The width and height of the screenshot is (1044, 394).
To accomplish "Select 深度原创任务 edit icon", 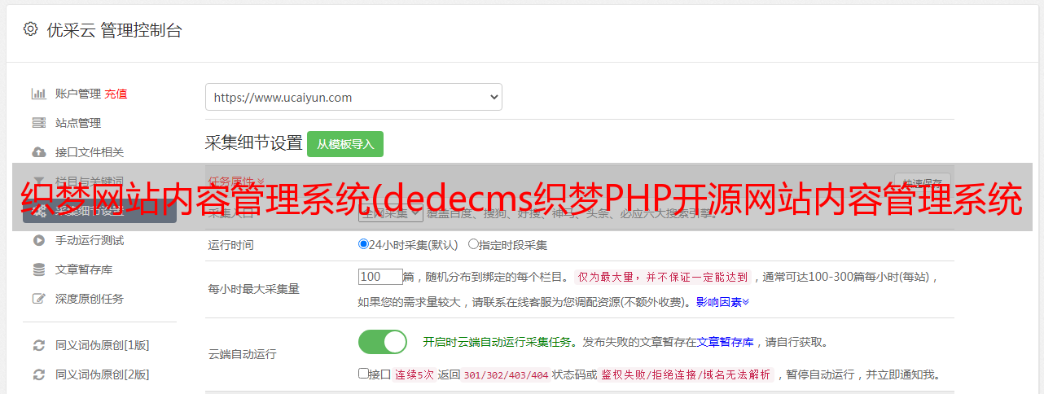I will tap(38, 299).
